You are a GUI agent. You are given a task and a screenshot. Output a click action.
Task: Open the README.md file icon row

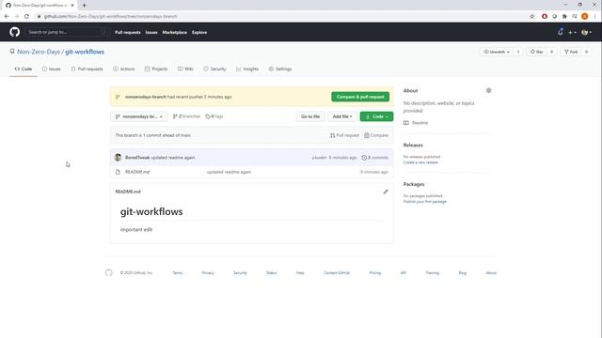tap(118, 172)
